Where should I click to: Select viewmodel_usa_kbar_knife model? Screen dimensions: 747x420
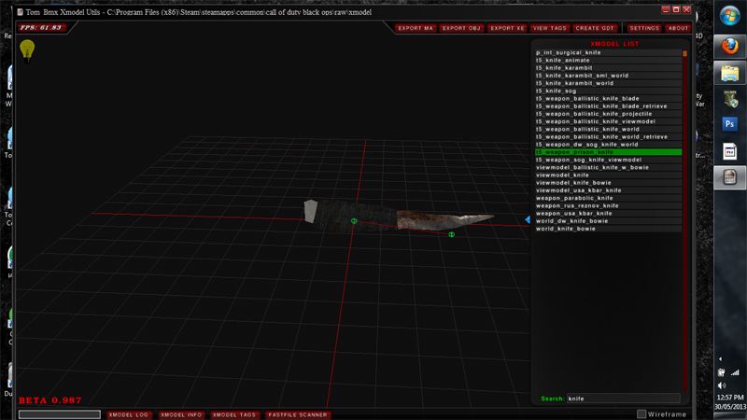(x=609, y=190)
